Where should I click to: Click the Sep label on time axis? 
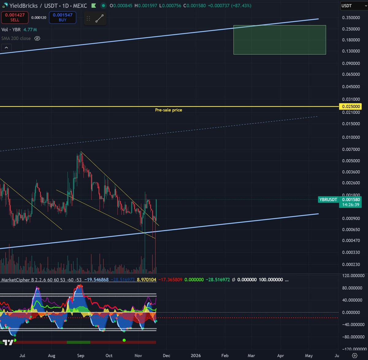81,355
